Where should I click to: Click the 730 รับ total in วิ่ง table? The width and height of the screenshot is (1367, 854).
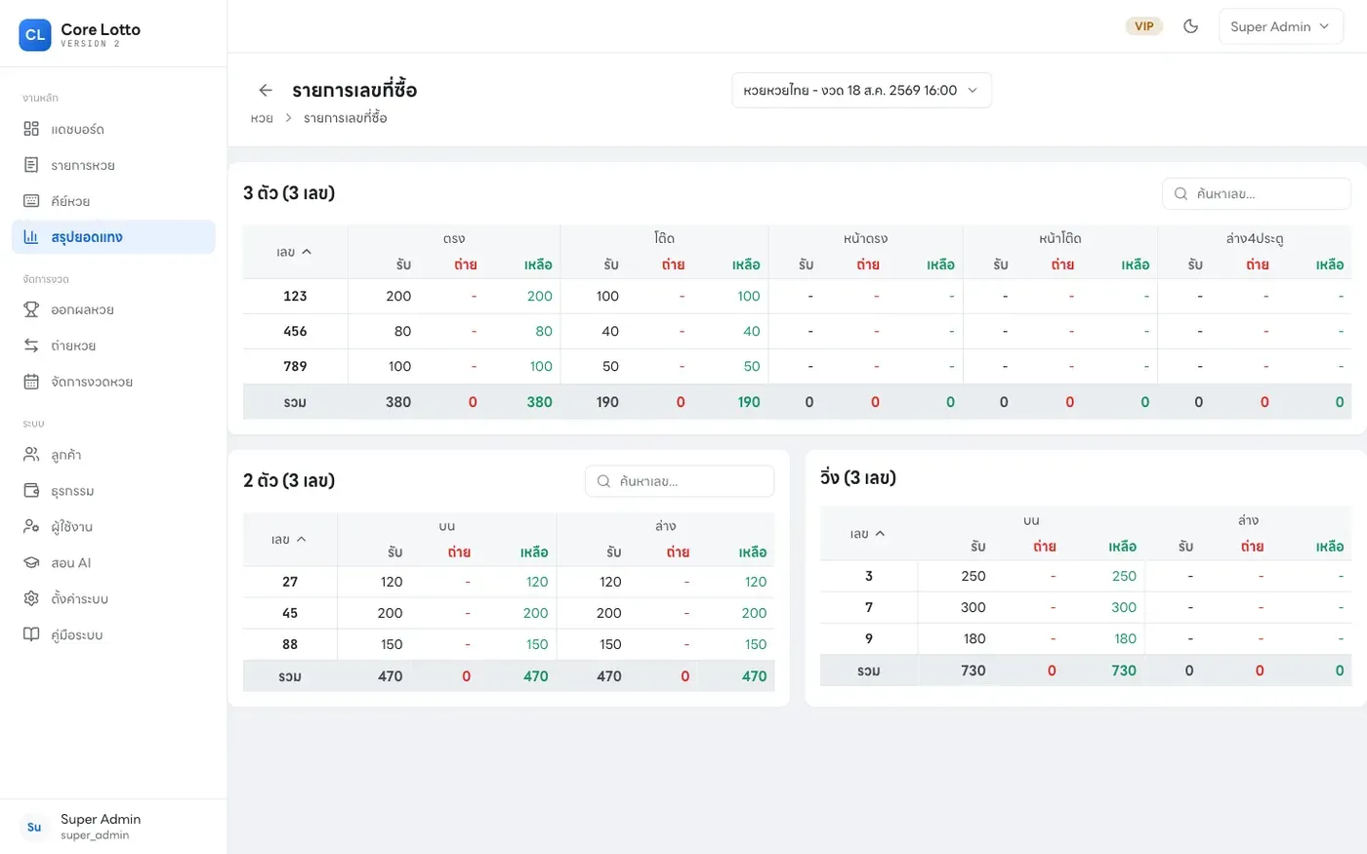coord(973,671)
